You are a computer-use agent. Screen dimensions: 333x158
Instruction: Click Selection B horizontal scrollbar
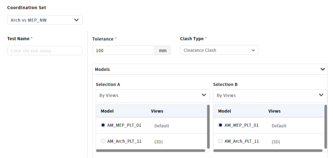[x=268, y=150]
